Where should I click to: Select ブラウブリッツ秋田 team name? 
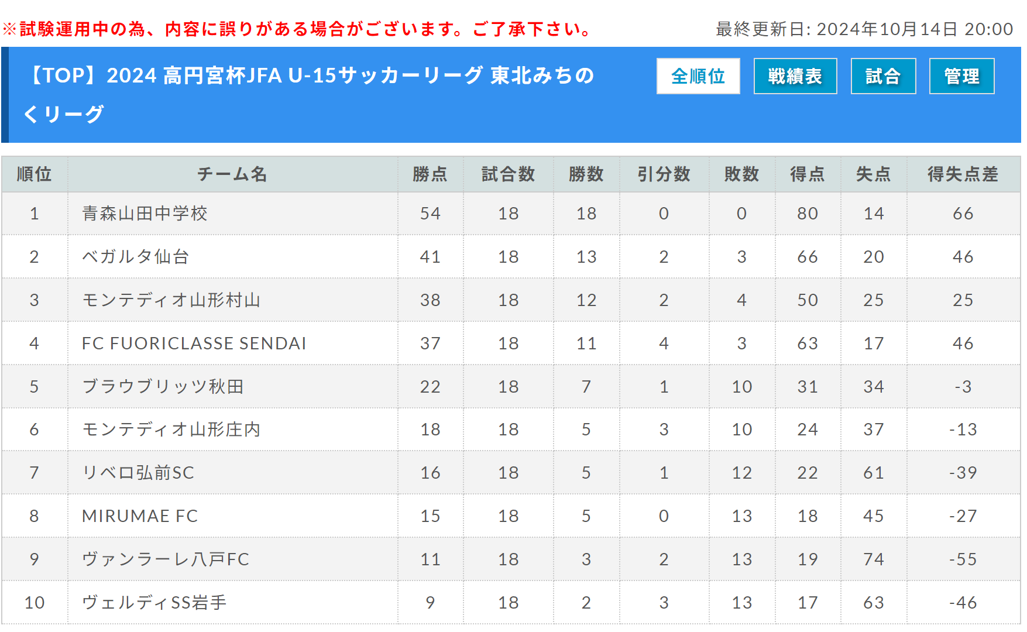click(x=163, y=387)
